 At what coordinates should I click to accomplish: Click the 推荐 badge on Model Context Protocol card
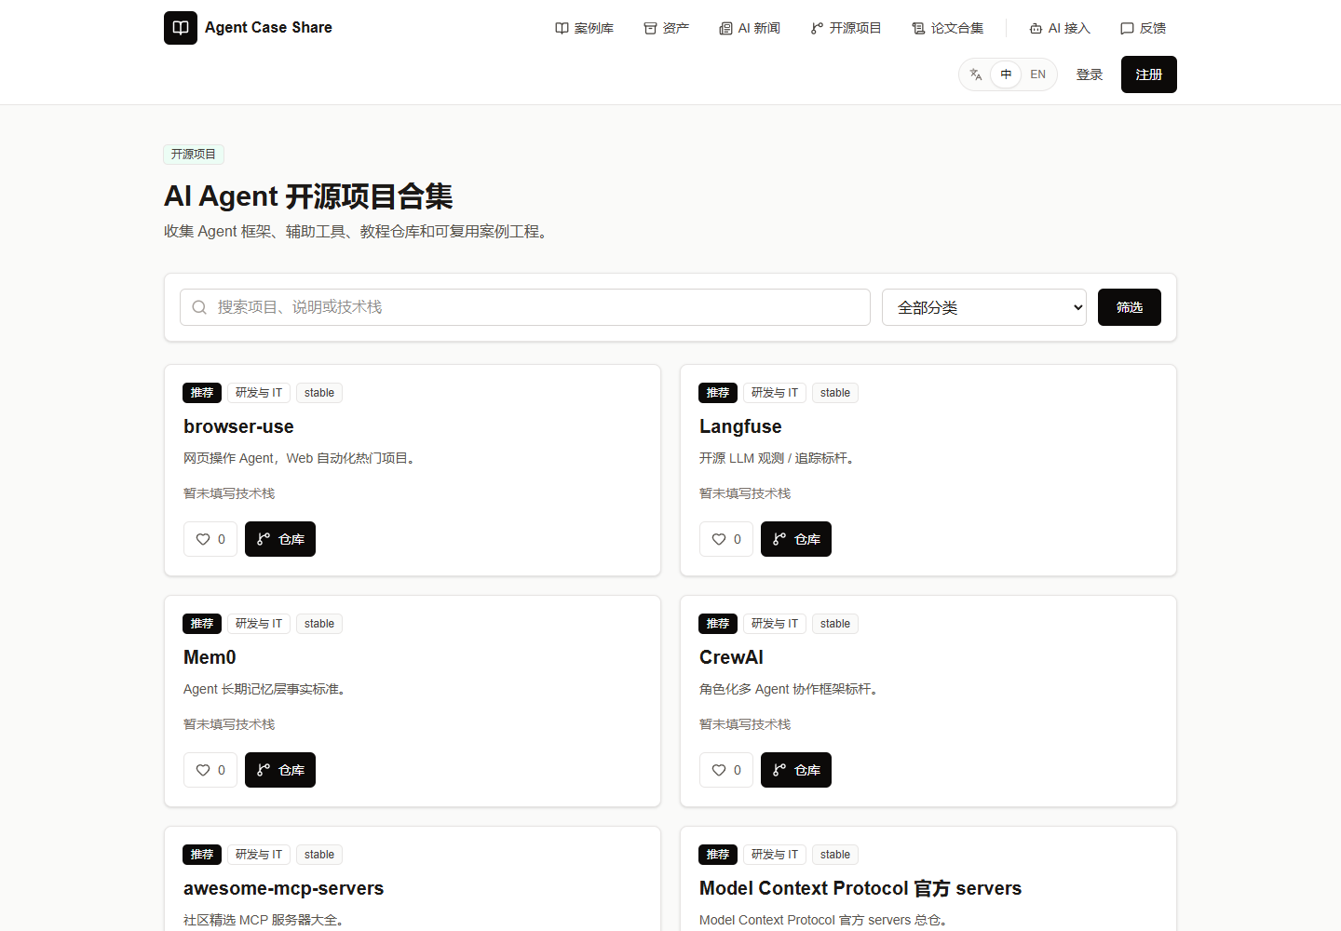(x=718, y=855)
